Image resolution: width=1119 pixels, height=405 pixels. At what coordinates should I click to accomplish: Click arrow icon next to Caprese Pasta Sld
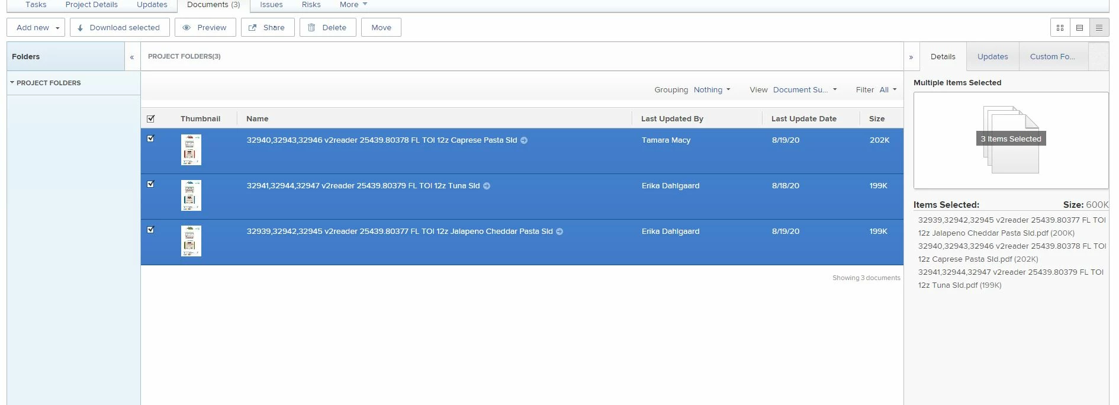tap(524, 140)
